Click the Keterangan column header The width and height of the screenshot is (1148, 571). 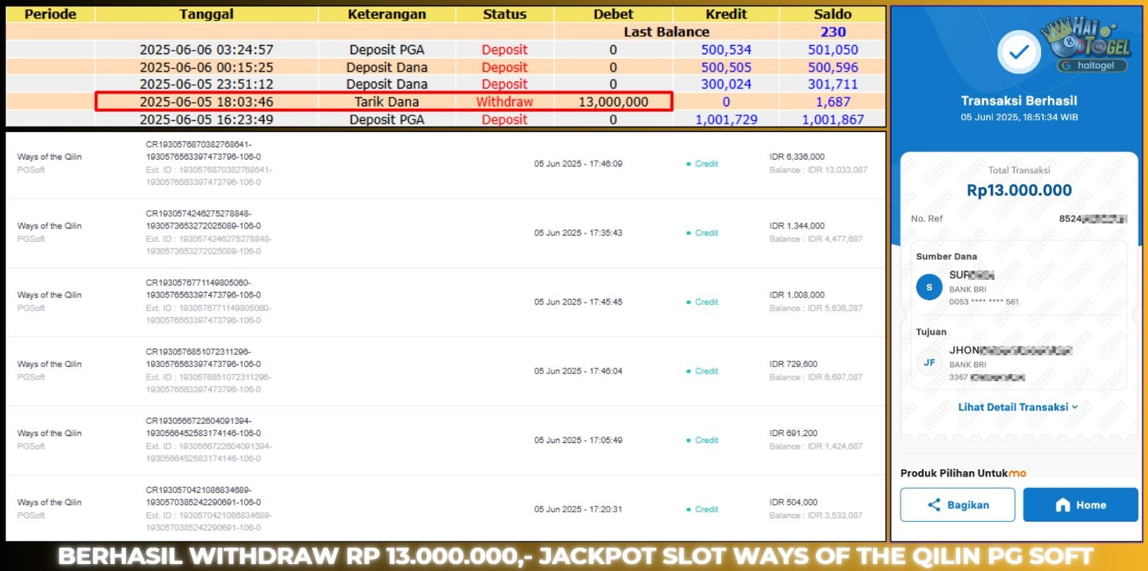[387, 14]
